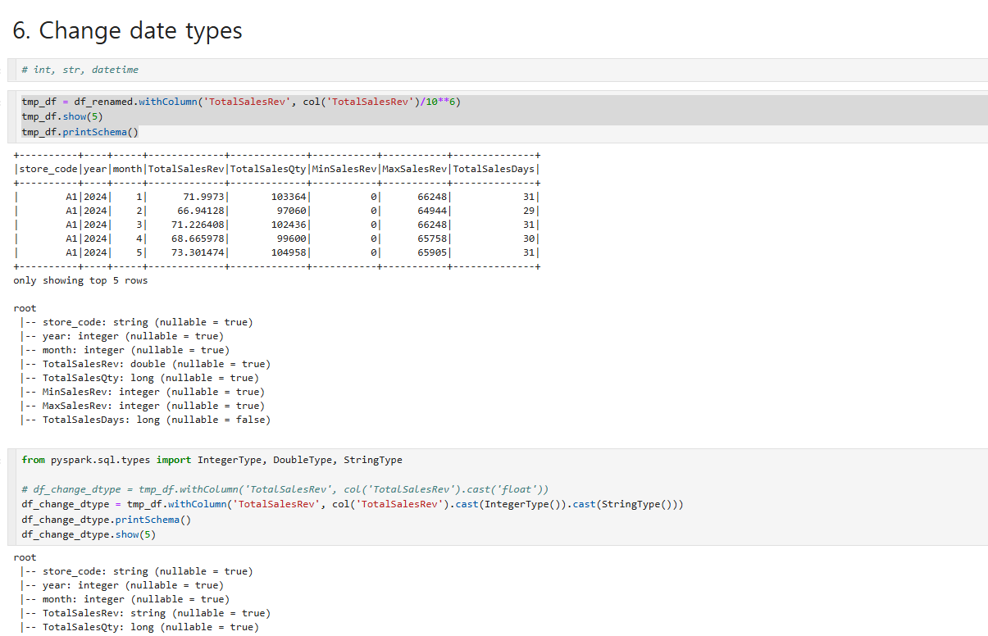Click the TotalSalesQty value 102436
Viewport: 988px width, 636px height.
click(x=289, y=225)
